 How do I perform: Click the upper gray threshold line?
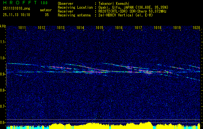tap(103, 119)
